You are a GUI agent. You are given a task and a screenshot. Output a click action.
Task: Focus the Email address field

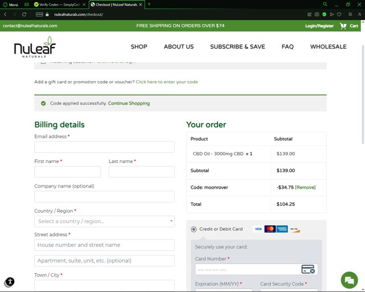pos(104,147)
